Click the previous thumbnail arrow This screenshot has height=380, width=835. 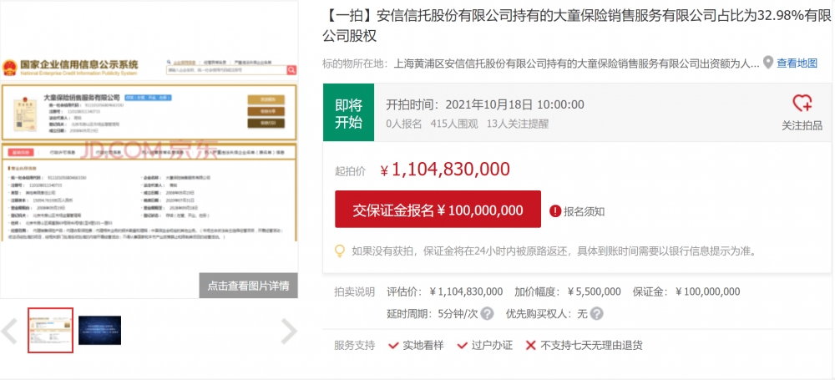pyautogui.click(x=9, y=331)
